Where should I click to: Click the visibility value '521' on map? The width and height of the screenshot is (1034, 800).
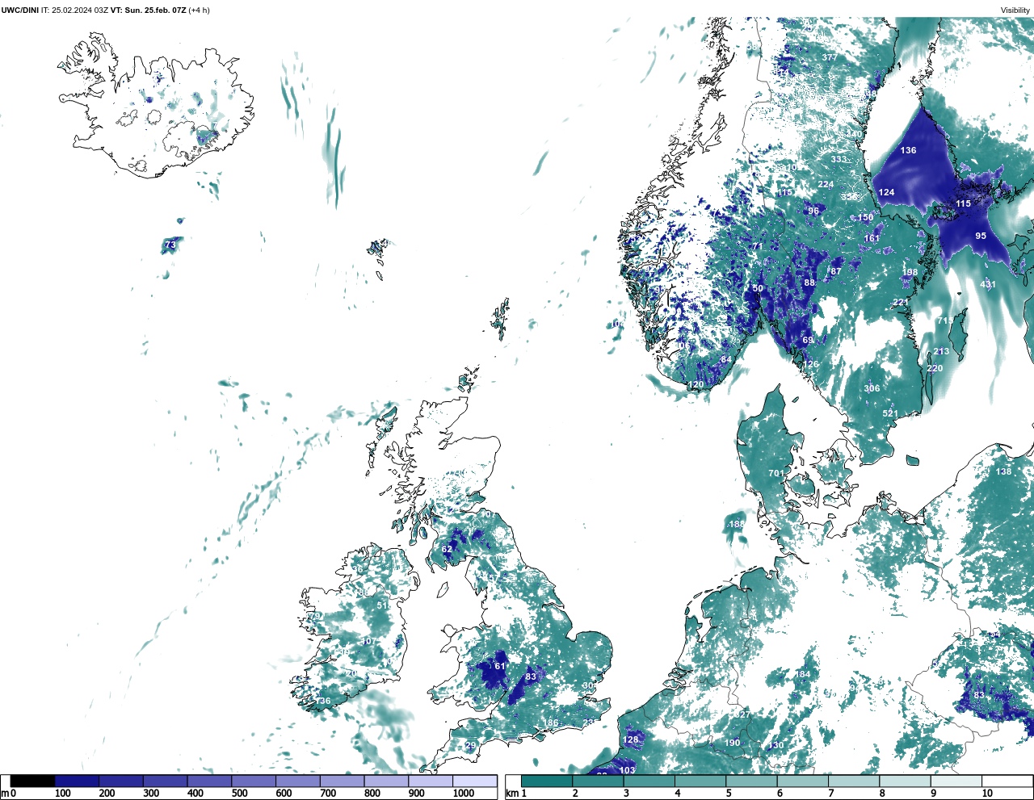[x=890, y=414]
